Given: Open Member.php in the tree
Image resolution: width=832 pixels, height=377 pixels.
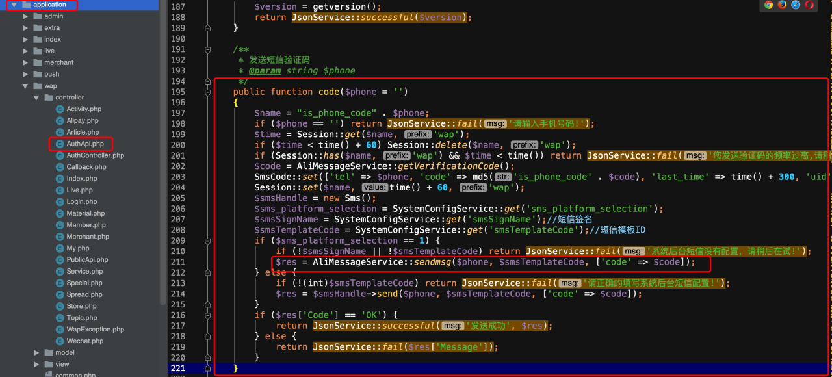Looking at the screenshot, I should 86,225.
